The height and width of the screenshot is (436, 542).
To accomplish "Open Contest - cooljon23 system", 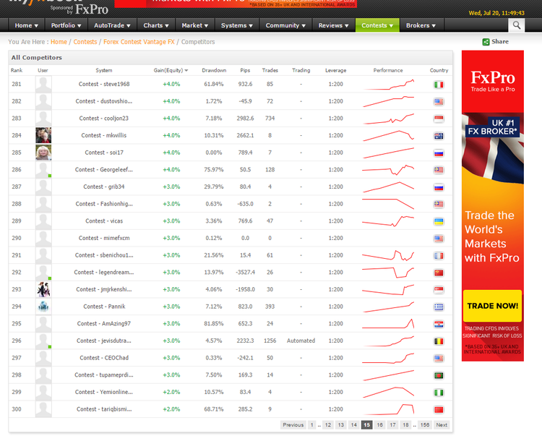I will pos(103,119).
